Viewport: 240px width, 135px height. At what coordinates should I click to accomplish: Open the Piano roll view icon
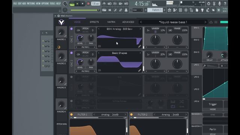pyautogui.click(x=175, y=10)
